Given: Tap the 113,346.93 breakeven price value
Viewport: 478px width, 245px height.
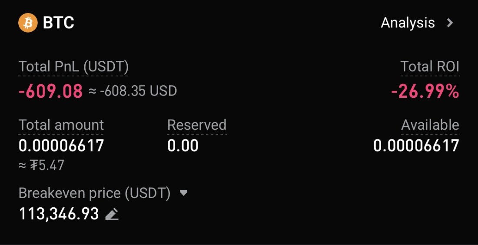Looking at the screenshot, I should (x=59, y=214).
